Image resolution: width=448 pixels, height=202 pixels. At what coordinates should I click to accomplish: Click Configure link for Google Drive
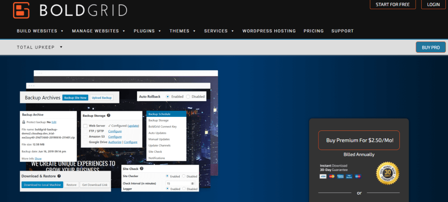130,142
